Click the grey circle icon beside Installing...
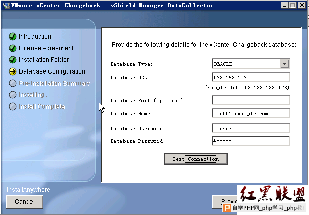This screenshot has width=309, height=215. click(13, 95)
